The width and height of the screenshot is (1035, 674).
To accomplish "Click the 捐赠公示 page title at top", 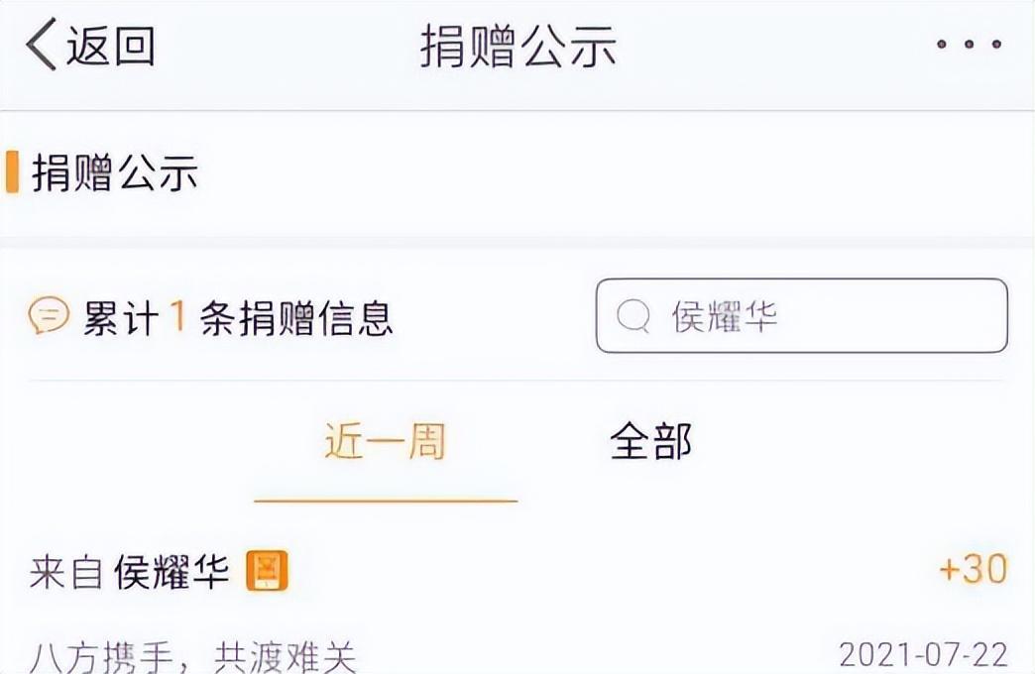I will (x=517, y=47).
